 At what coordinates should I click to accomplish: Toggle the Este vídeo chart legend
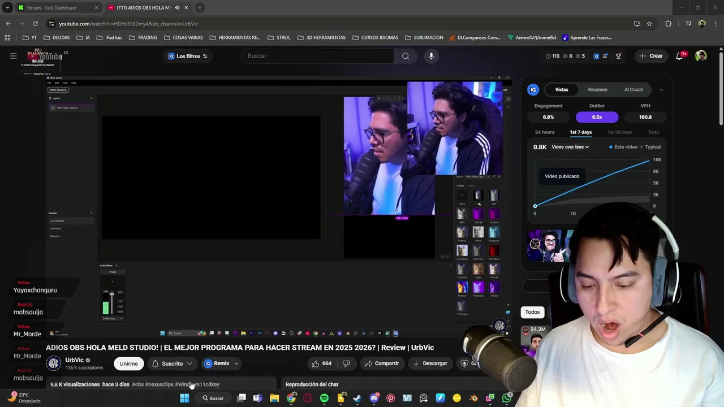click(623, 147)
